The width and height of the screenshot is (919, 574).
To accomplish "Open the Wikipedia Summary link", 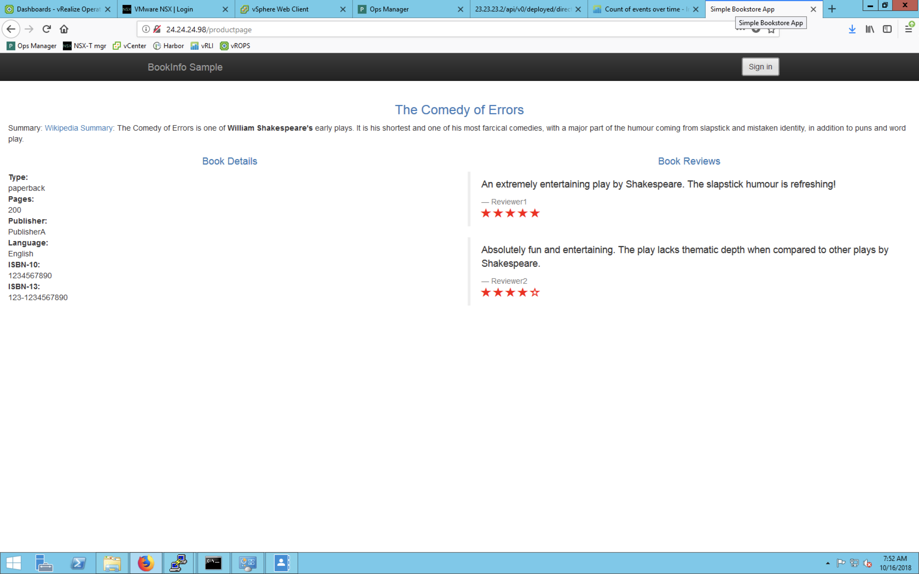I will click(x=78, y=128).
